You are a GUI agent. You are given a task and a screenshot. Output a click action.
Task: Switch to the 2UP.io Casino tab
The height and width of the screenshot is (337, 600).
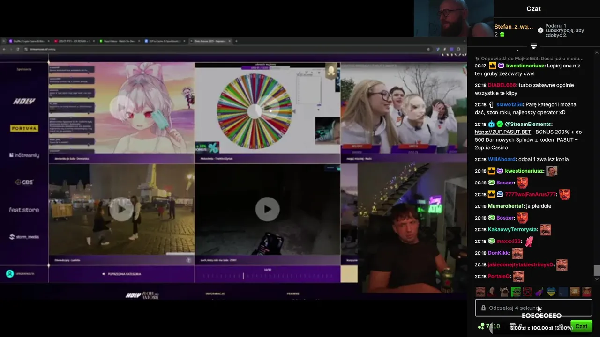pyautogui.click(x=164, y=41)
